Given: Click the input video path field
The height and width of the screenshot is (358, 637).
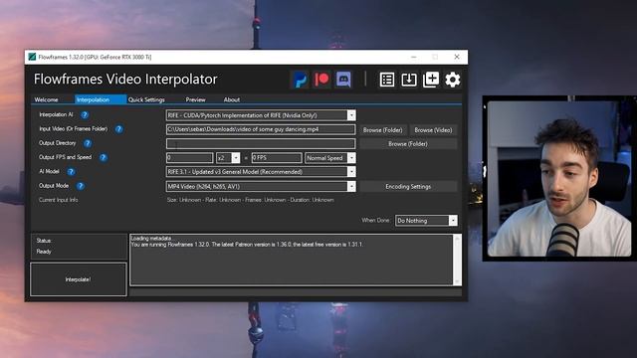Looking at the screenshot, I should tap(261, 129).
